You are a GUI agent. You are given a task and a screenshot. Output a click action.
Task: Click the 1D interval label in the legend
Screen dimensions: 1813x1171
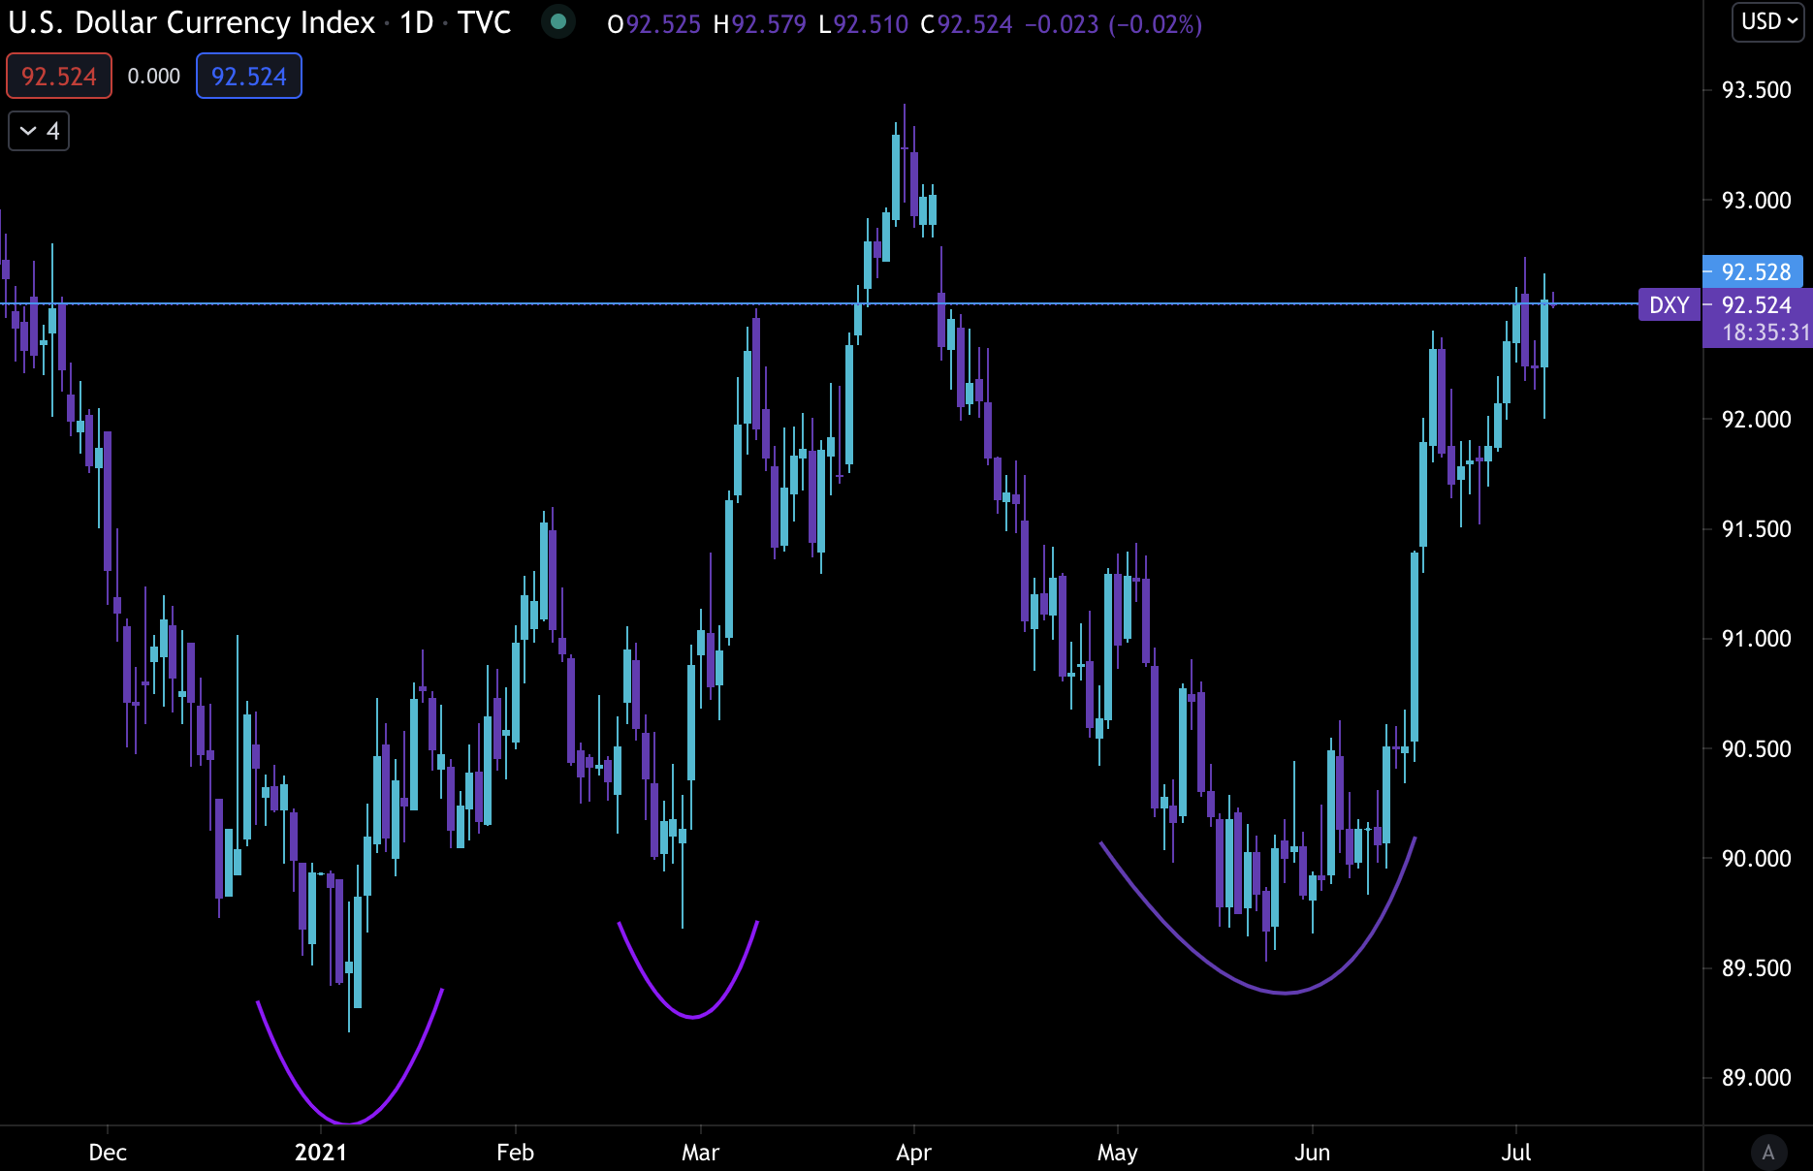coord(417,22)
